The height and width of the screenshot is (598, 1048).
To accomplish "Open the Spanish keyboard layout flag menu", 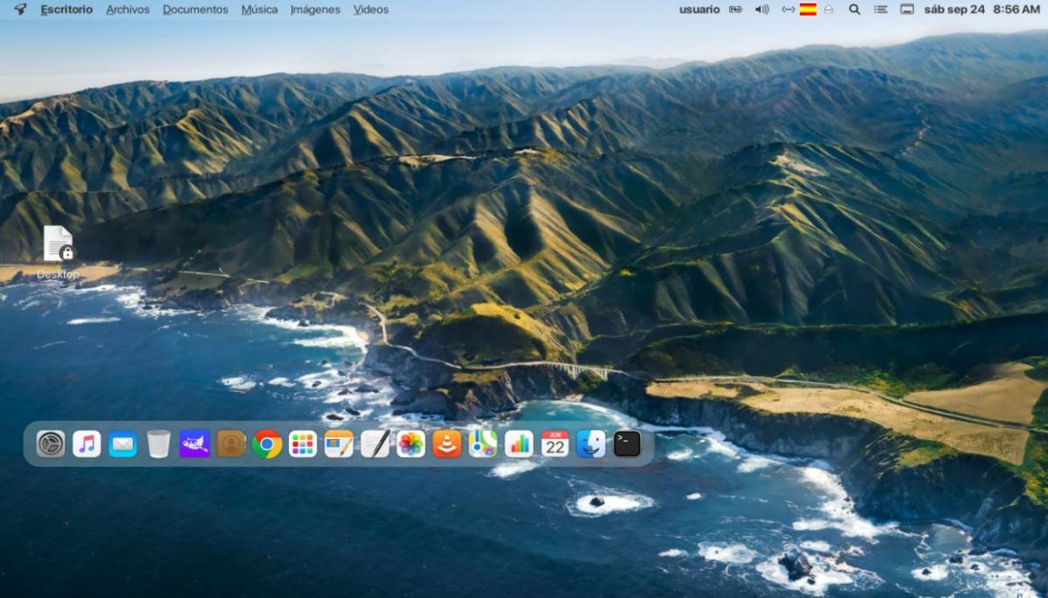I will pyautogui.click(x=808, y=10).
